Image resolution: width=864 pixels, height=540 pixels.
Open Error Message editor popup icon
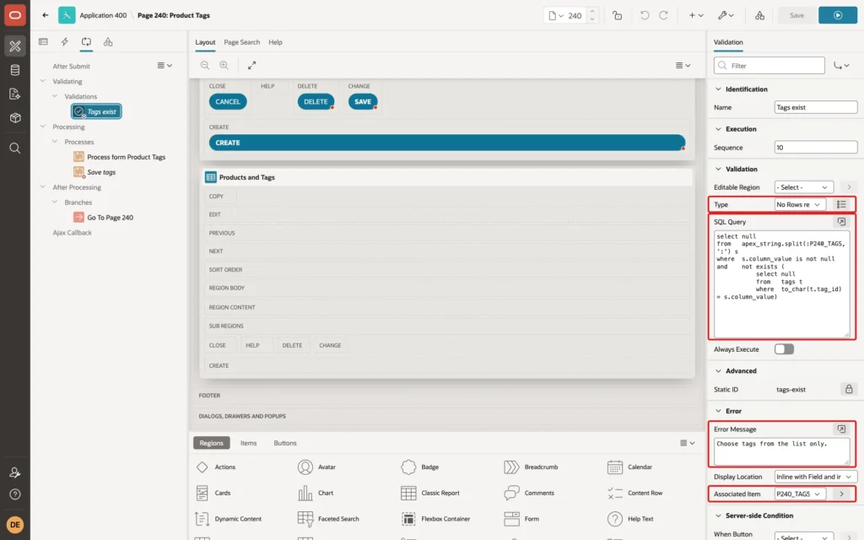(841, 429)
